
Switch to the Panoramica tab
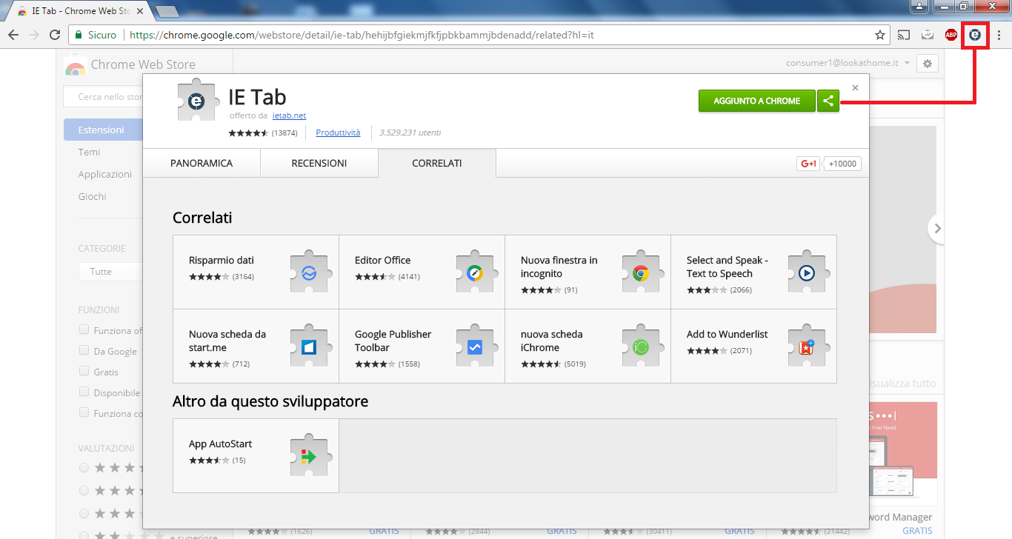pyautogui.click(x=202, y=163)
